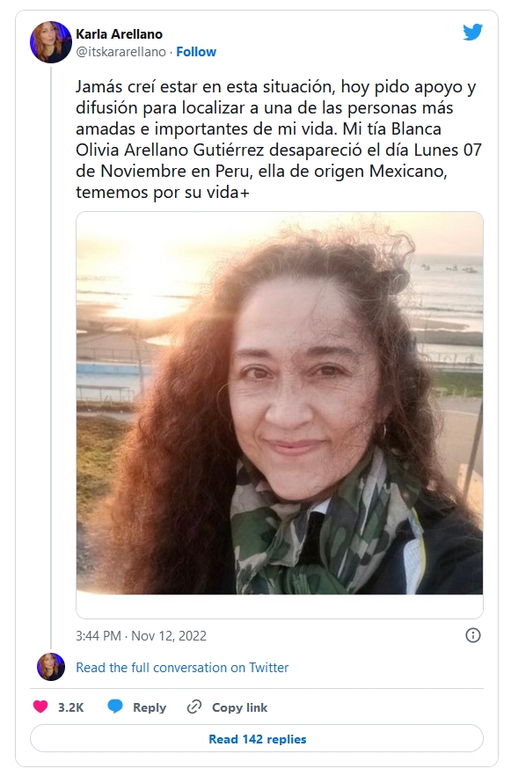Click the Read 142 replies button

pyautogui.click(x=257, y=739)
